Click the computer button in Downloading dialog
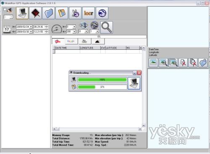 (x=134, y=83)
